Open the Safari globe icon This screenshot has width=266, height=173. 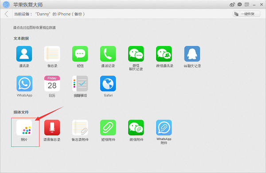[x=108, y=84]
